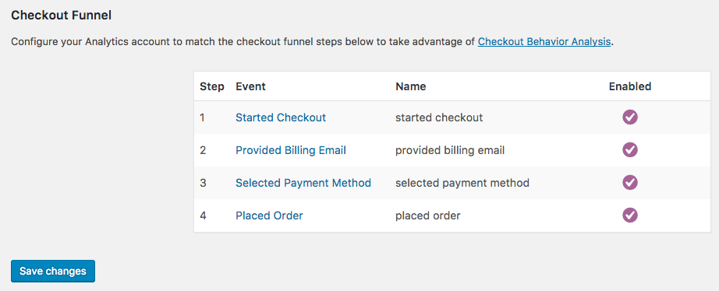
Task: Click the Step column header
Action: (212, 86)
